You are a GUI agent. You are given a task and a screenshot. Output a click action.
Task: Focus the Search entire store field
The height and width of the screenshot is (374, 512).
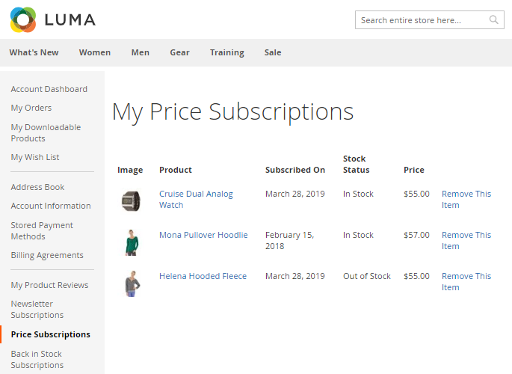(x=422, y=20)
